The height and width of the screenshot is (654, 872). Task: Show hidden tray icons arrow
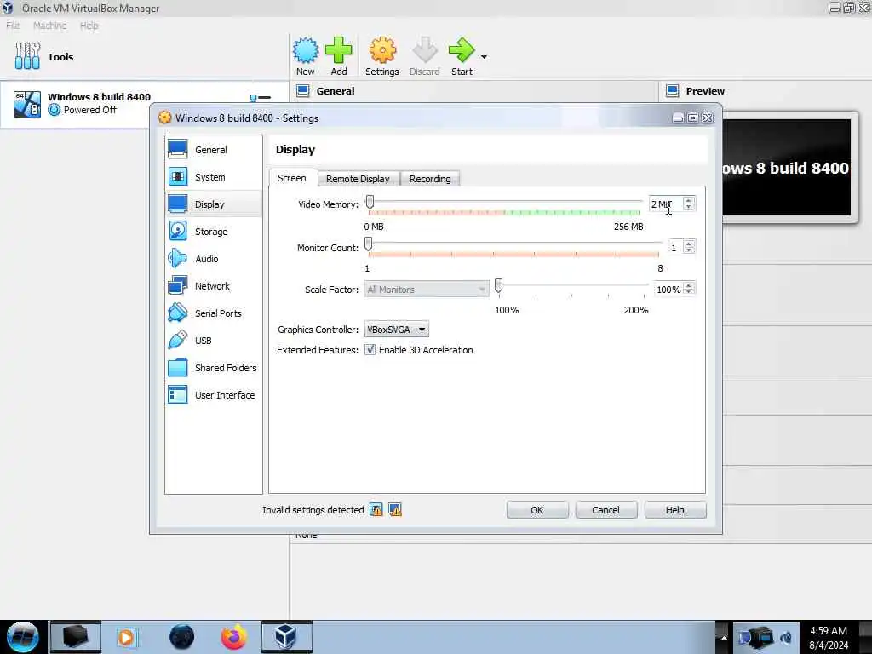[x=724, y=637]
